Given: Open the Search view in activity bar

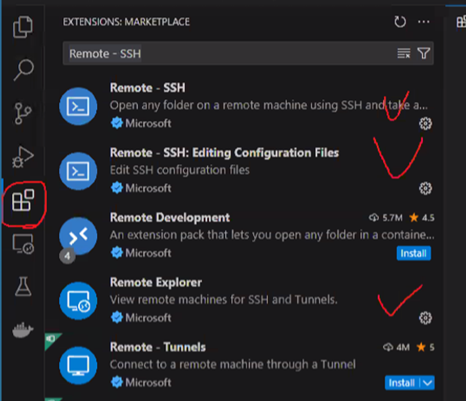Looking at the screenshot, I should pos(23,70).
